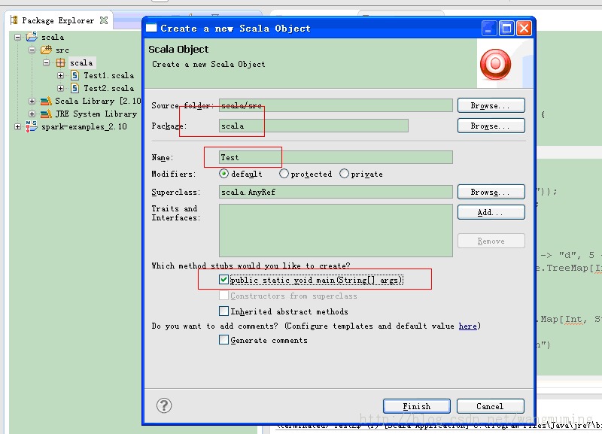602x434 pixels.
Task: Select the JRE System Library entry
Action: tap(96, 114)
